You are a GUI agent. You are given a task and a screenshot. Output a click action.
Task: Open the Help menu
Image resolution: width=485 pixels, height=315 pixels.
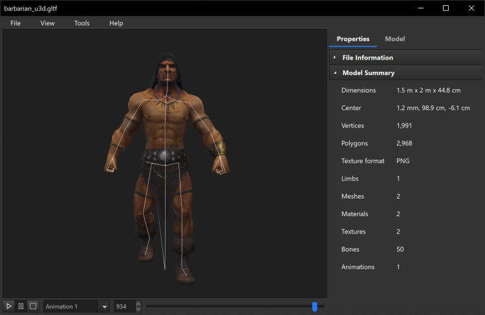tap(116, 23)
